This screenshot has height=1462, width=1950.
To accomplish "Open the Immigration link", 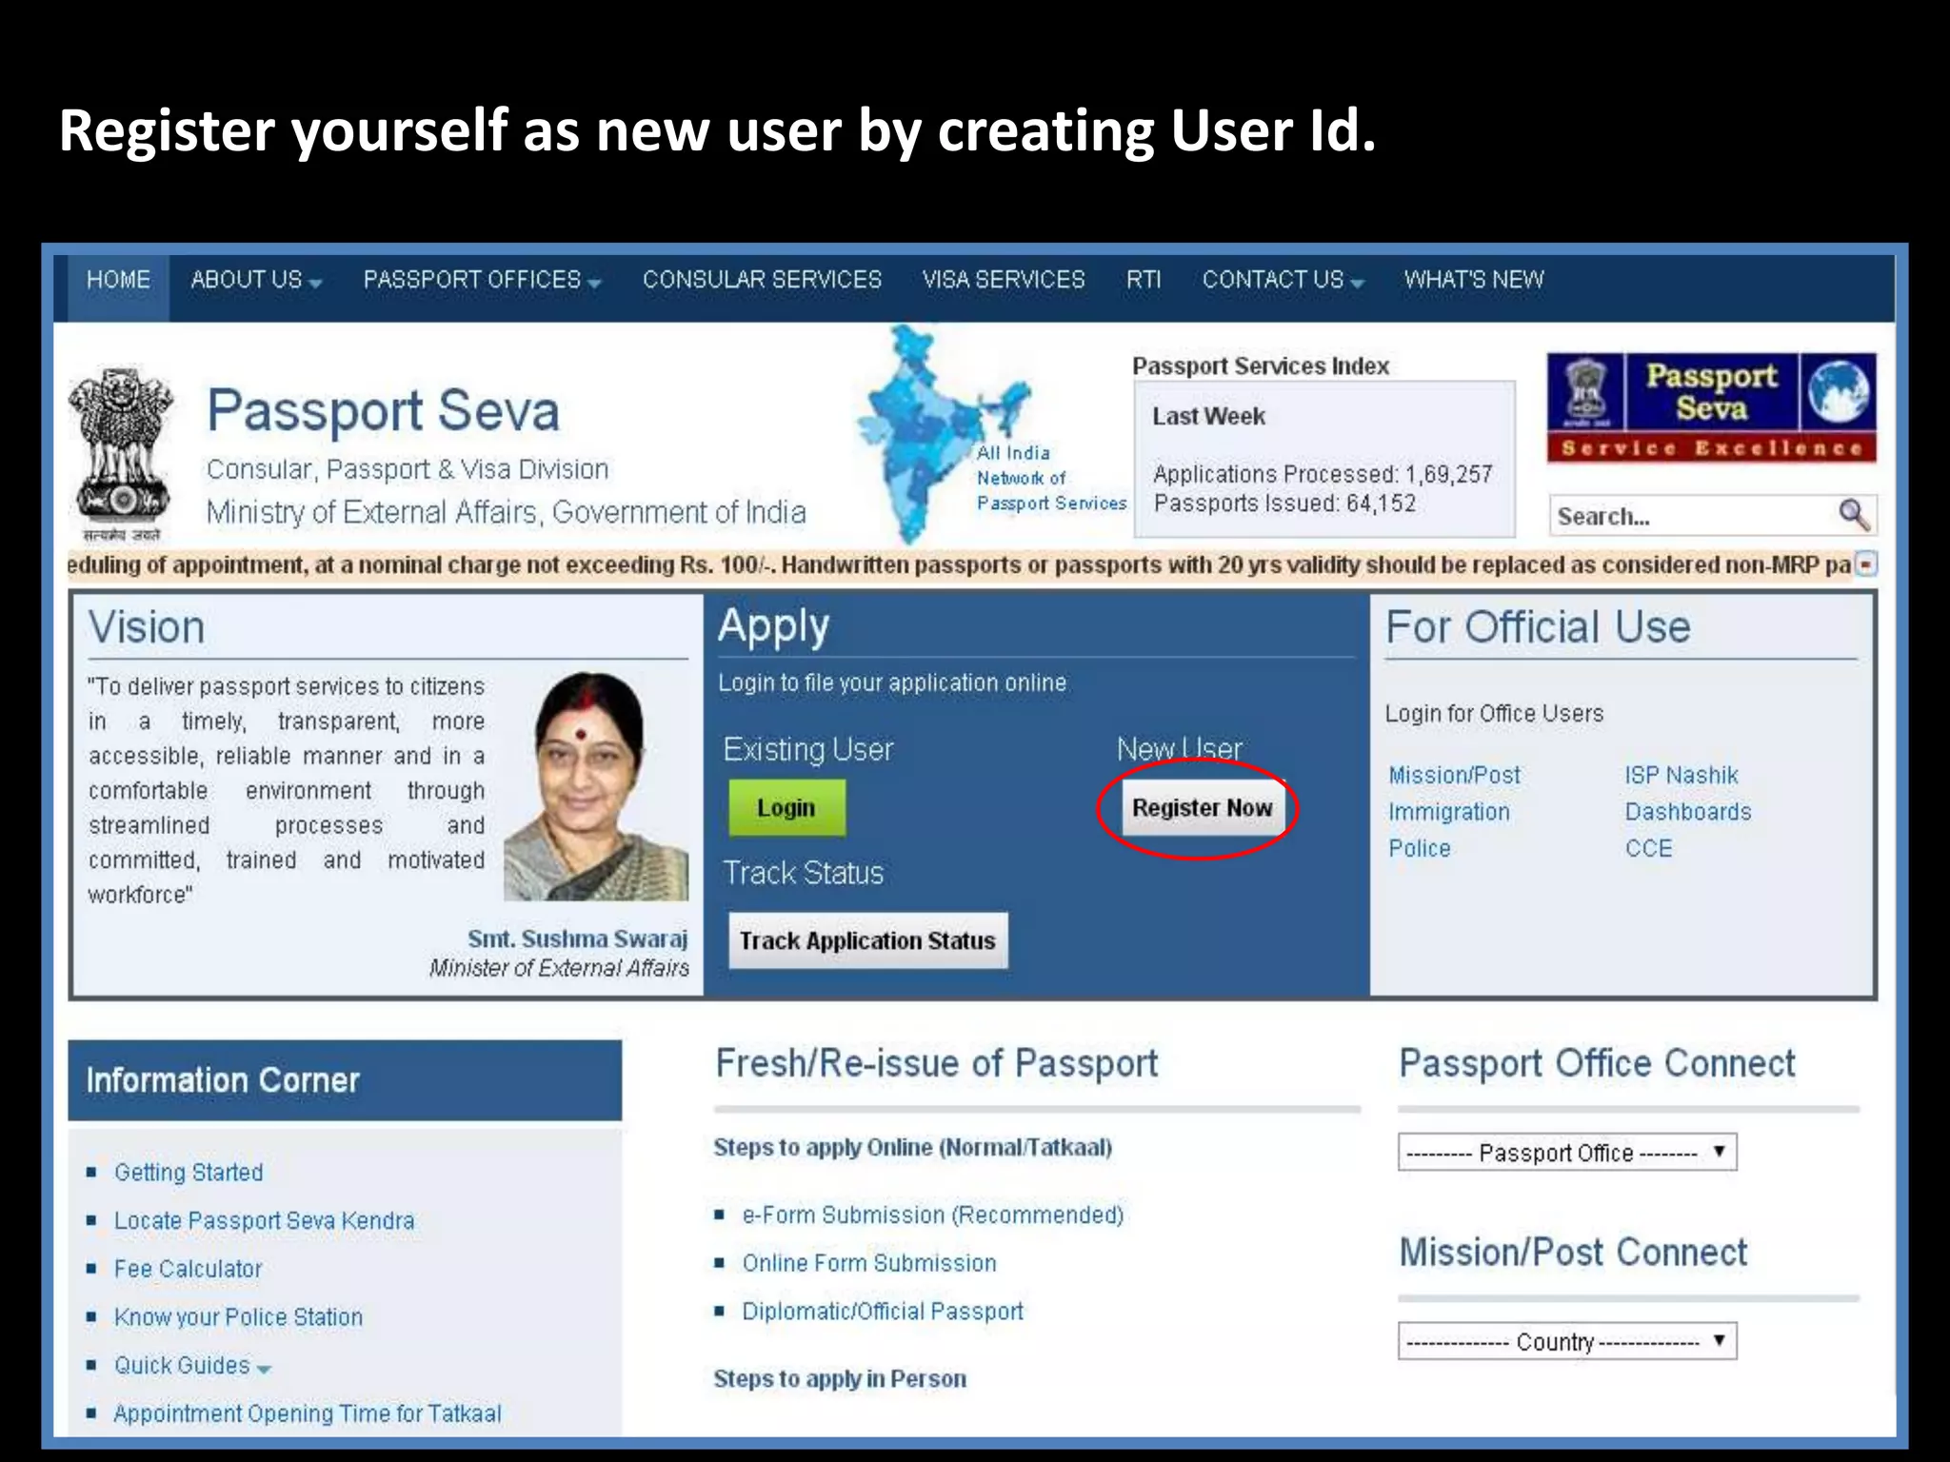I will click(x=1448, y=812).
